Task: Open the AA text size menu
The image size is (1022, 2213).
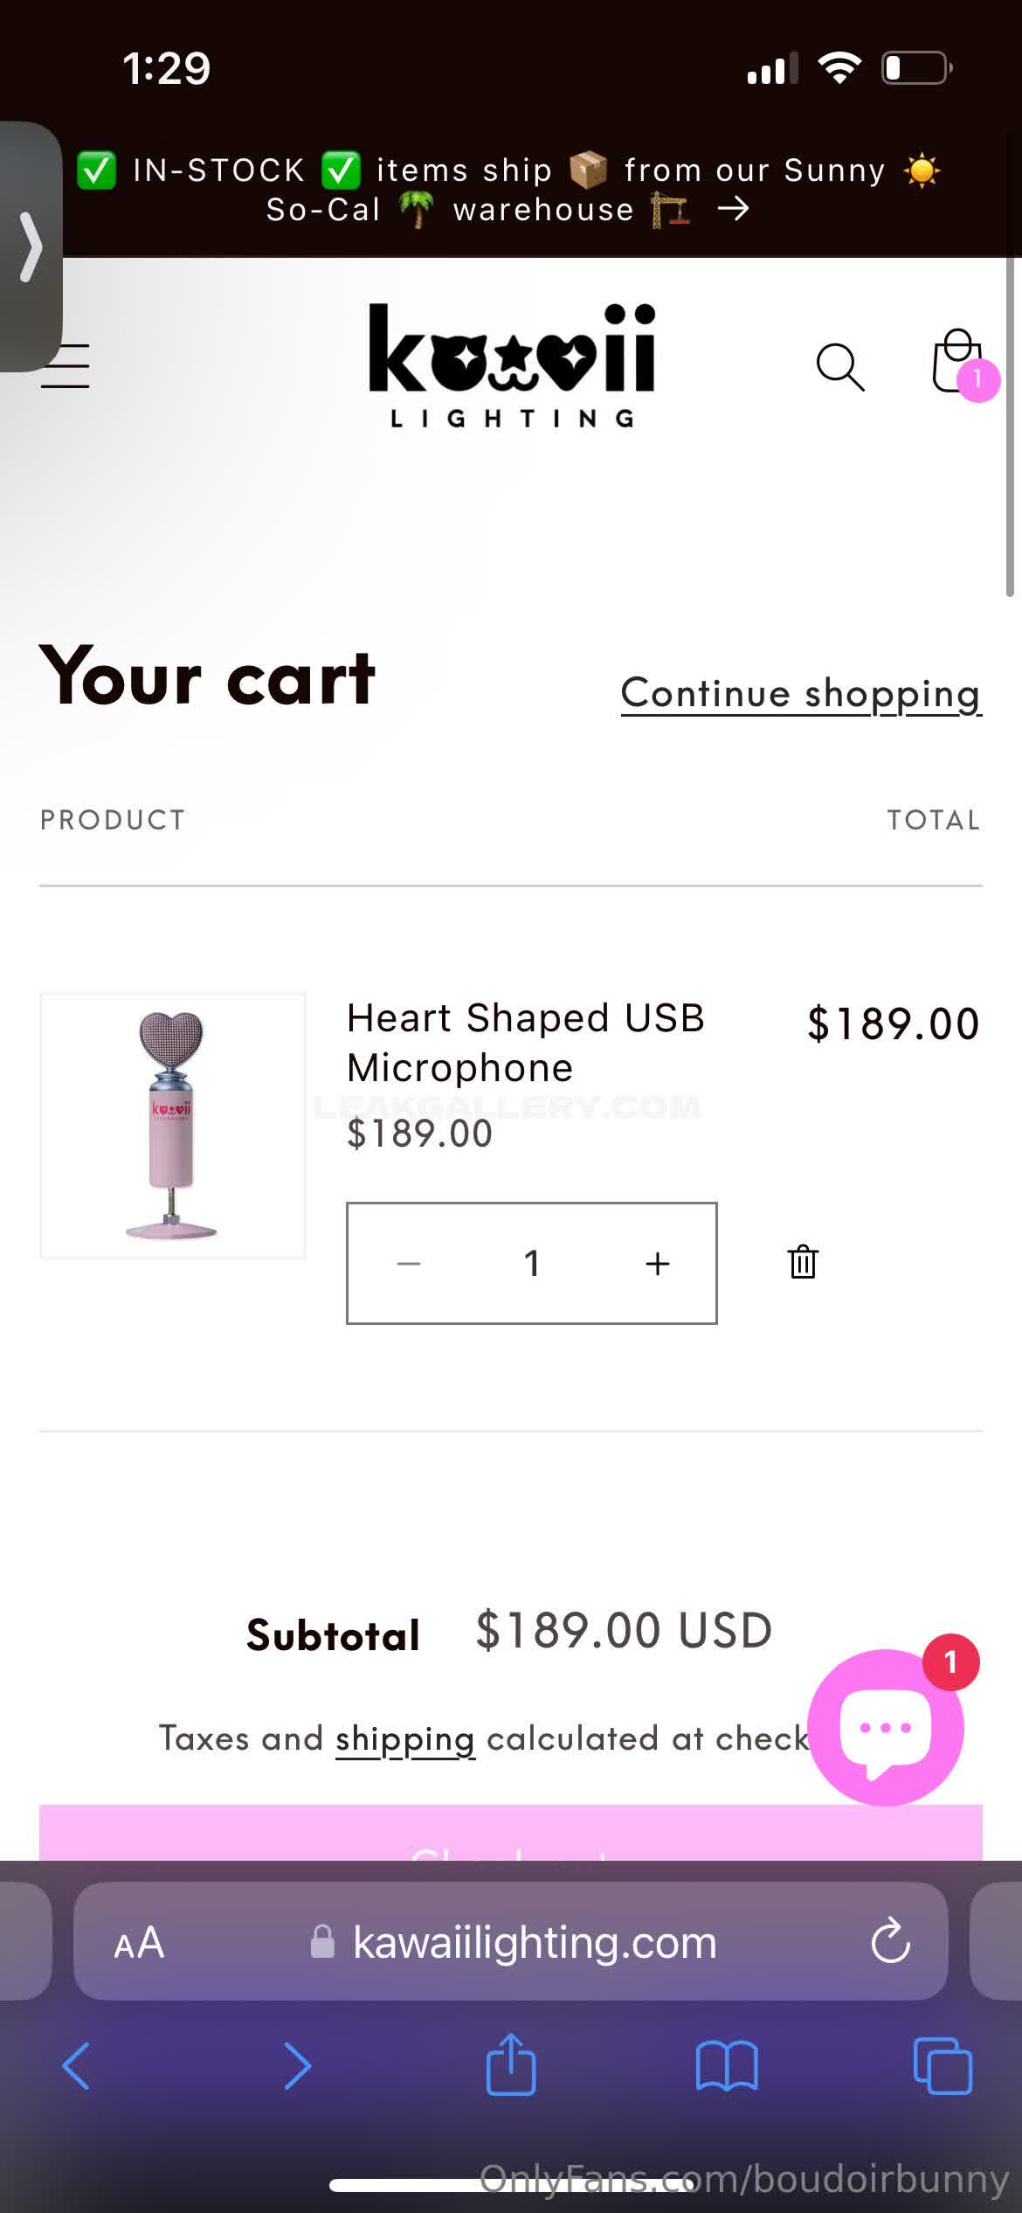Action: point(139,1942)
